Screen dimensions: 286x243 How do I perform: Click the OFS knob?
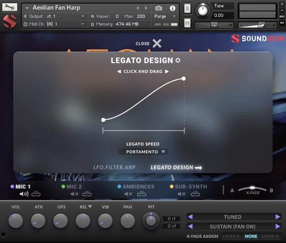coord(61,221)
